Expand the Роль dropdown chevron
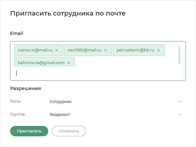This screenshot has width=196, height=147. coord(180,102)
